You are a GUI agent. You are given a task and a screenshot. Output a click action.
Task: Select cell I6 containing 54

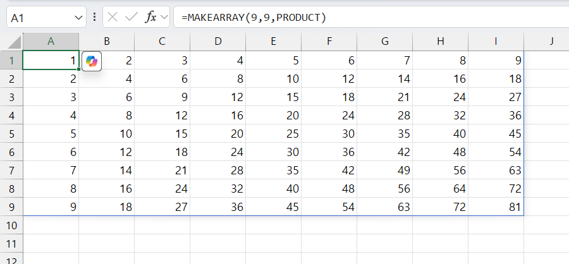click(496, 152)
